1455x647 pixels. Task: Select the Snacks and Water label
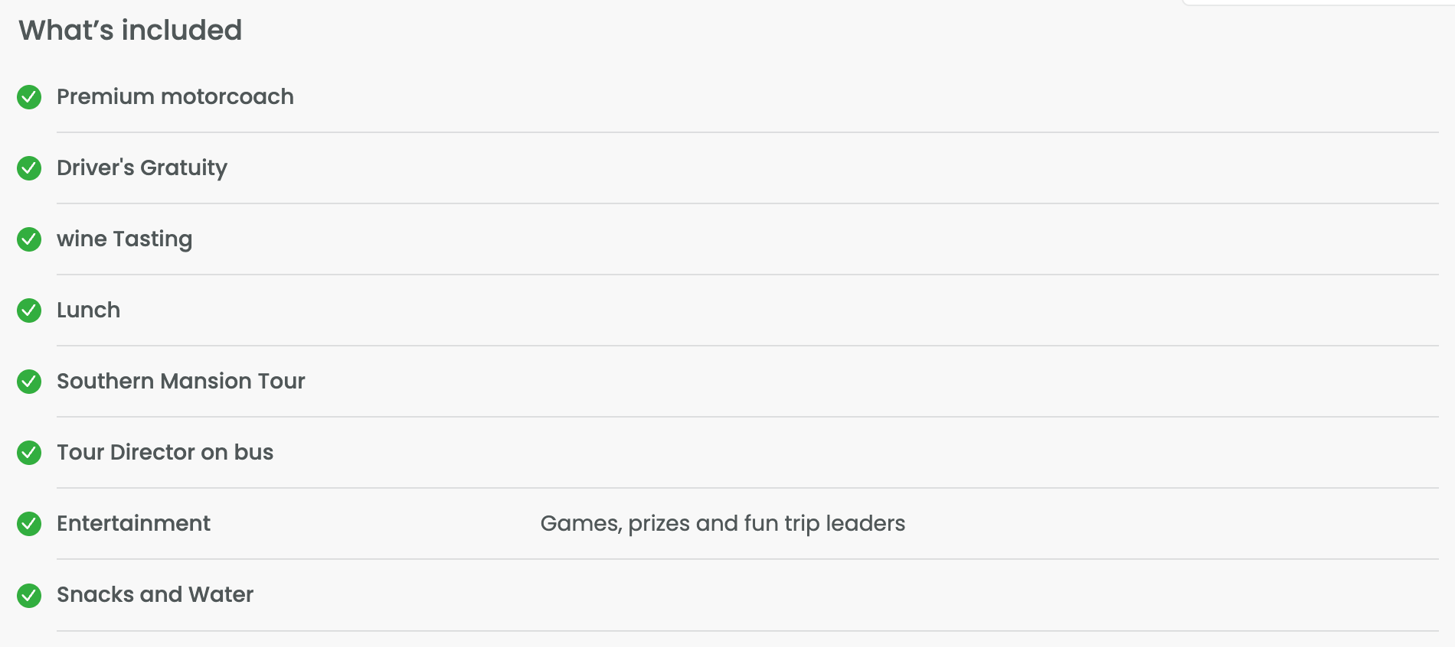pyautogui.click(x=155, y=595)
